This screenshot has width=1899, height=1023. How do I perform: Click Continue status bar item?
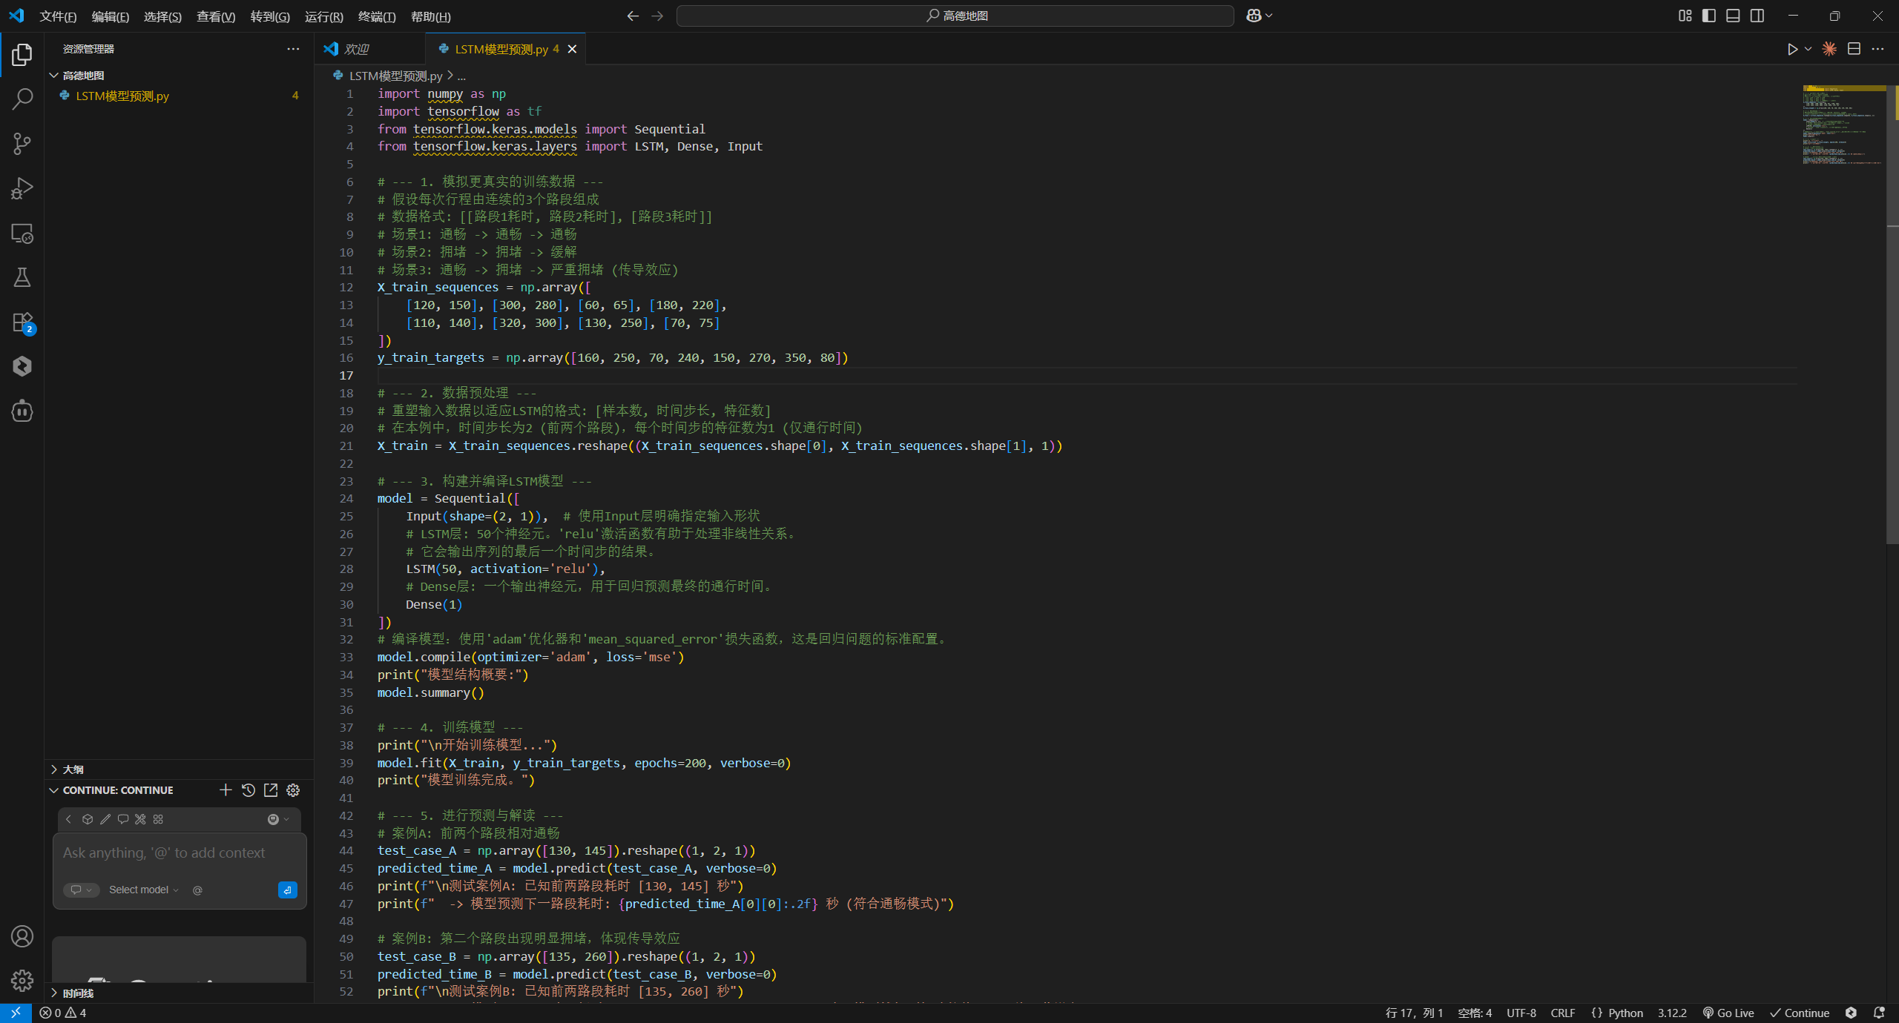tap(1800, 1013)
